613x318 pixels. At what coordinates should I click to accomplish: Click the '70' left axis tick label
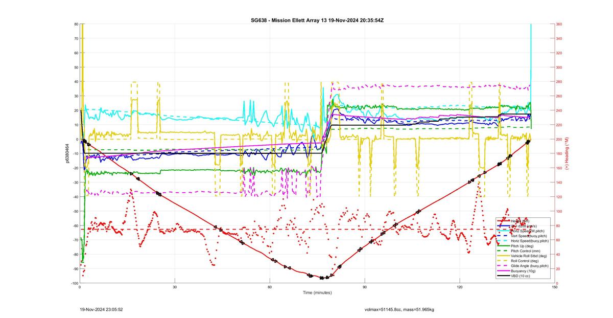[x=76, y=38]
